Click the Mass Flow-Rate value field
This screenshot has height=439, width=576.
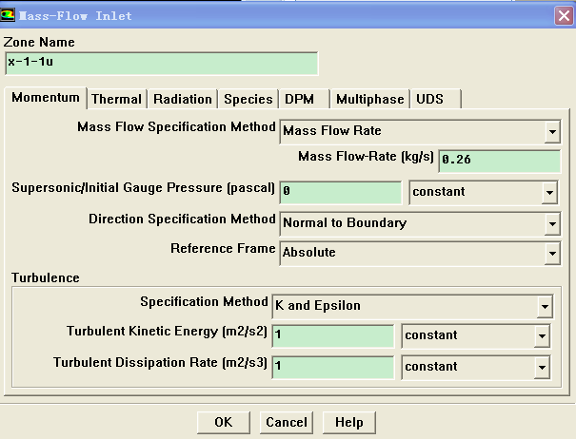pos(498,161)
